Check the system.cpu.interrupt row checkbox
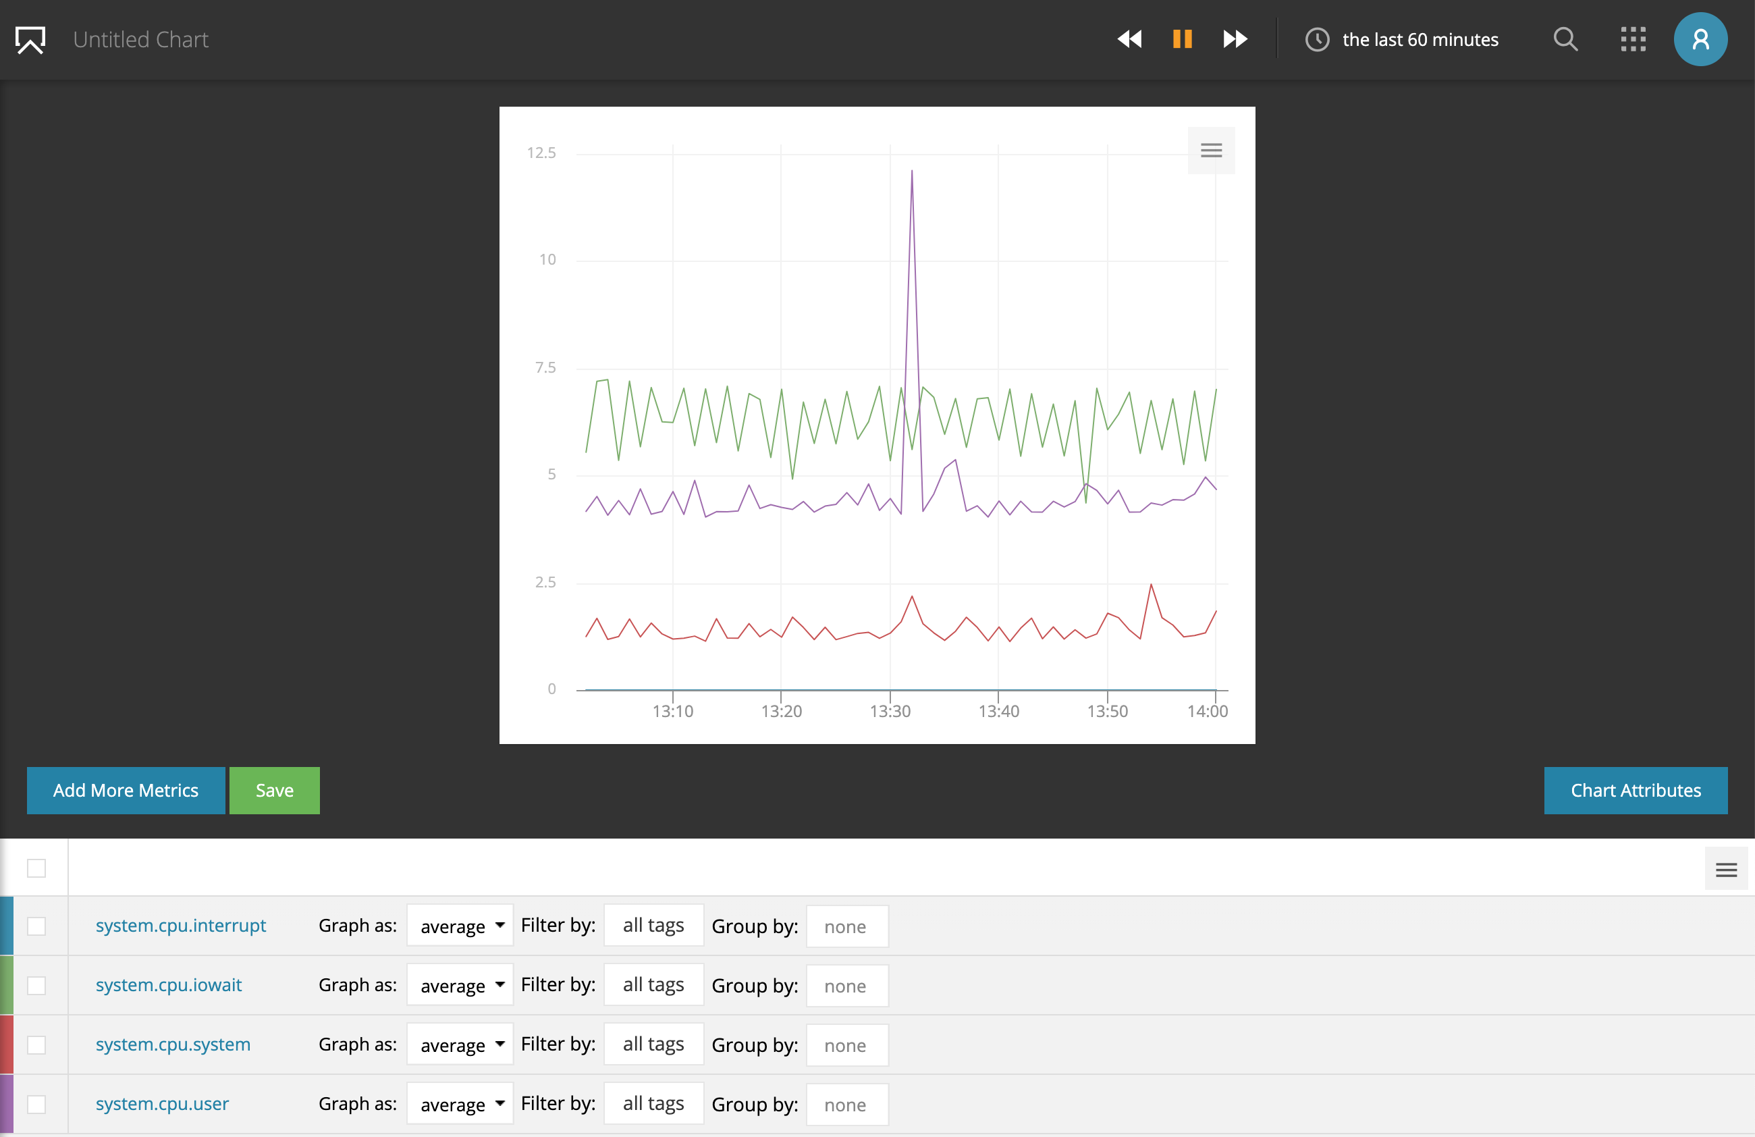The width and height of the screenshot is (1755, 1137). tap(36, 926)
